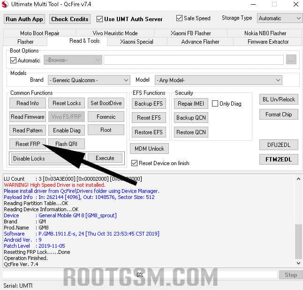Open the Disable Locks dropdown

click(x=48, y=158)
